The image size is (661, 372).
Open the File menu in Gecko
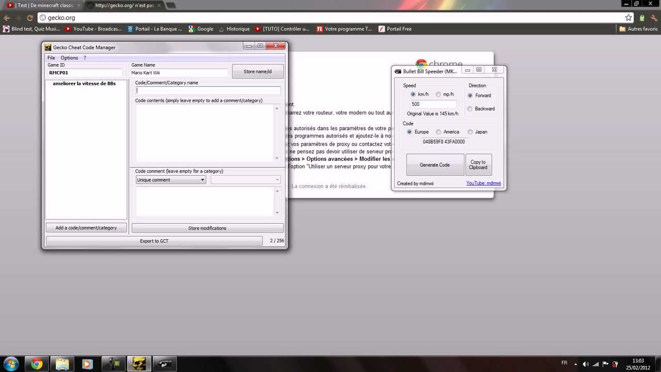point(51,58)
